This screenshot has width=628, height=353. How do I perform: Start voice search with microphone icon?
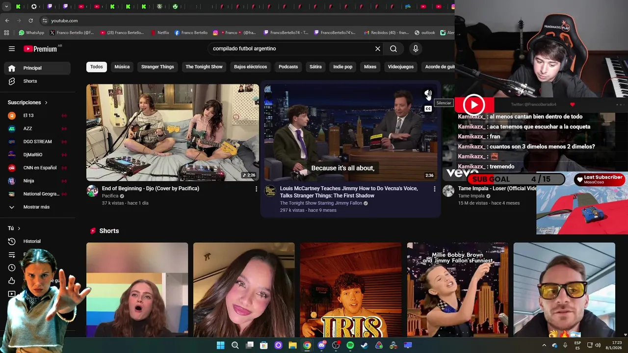416,49
